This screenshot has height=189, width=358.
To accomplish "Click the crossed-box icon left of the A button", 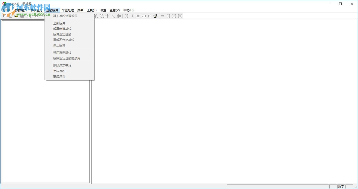I will [126, 16].
